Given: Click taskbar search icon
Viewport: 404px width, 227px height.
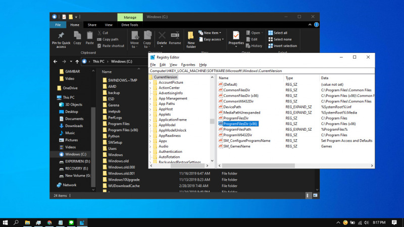Looking at the screenshot, I should point(16,222).
